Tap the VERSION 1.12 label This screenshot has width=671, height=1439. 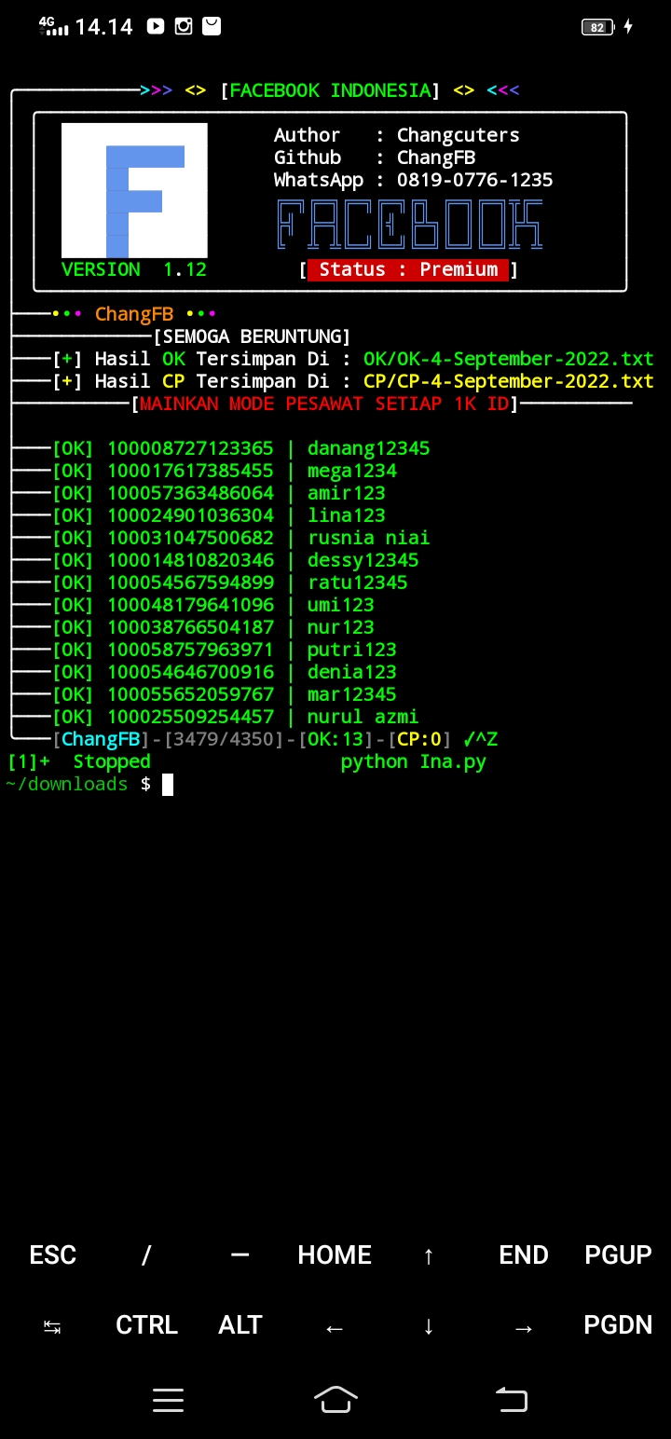(134, 270)
